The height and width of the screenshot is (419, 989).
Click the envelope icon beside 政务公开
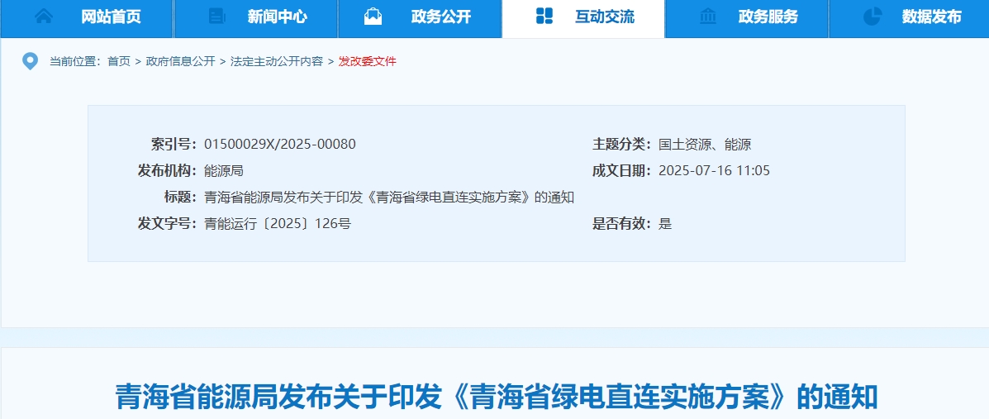click(373, 16)
